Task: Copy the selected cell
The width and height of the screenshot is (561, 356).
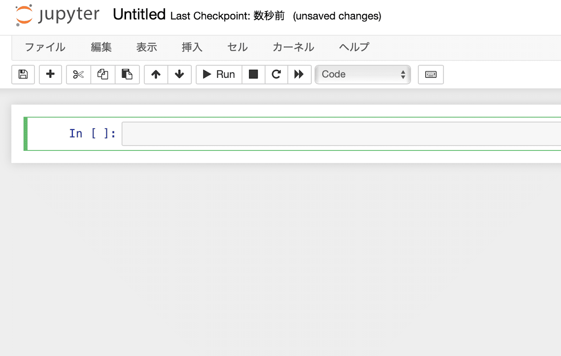Action: 103,74
